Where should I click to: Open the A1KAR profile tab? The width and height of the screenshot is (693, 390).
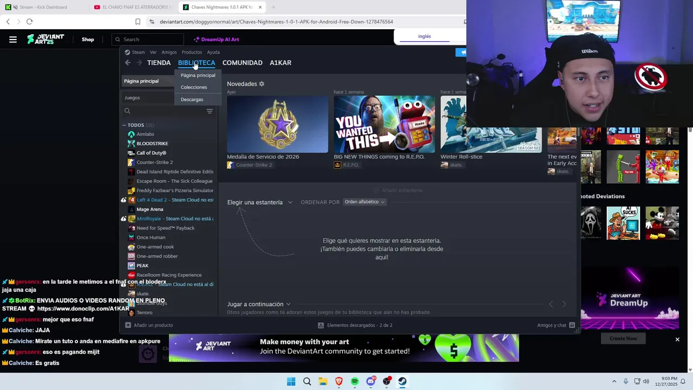(280, 63)
